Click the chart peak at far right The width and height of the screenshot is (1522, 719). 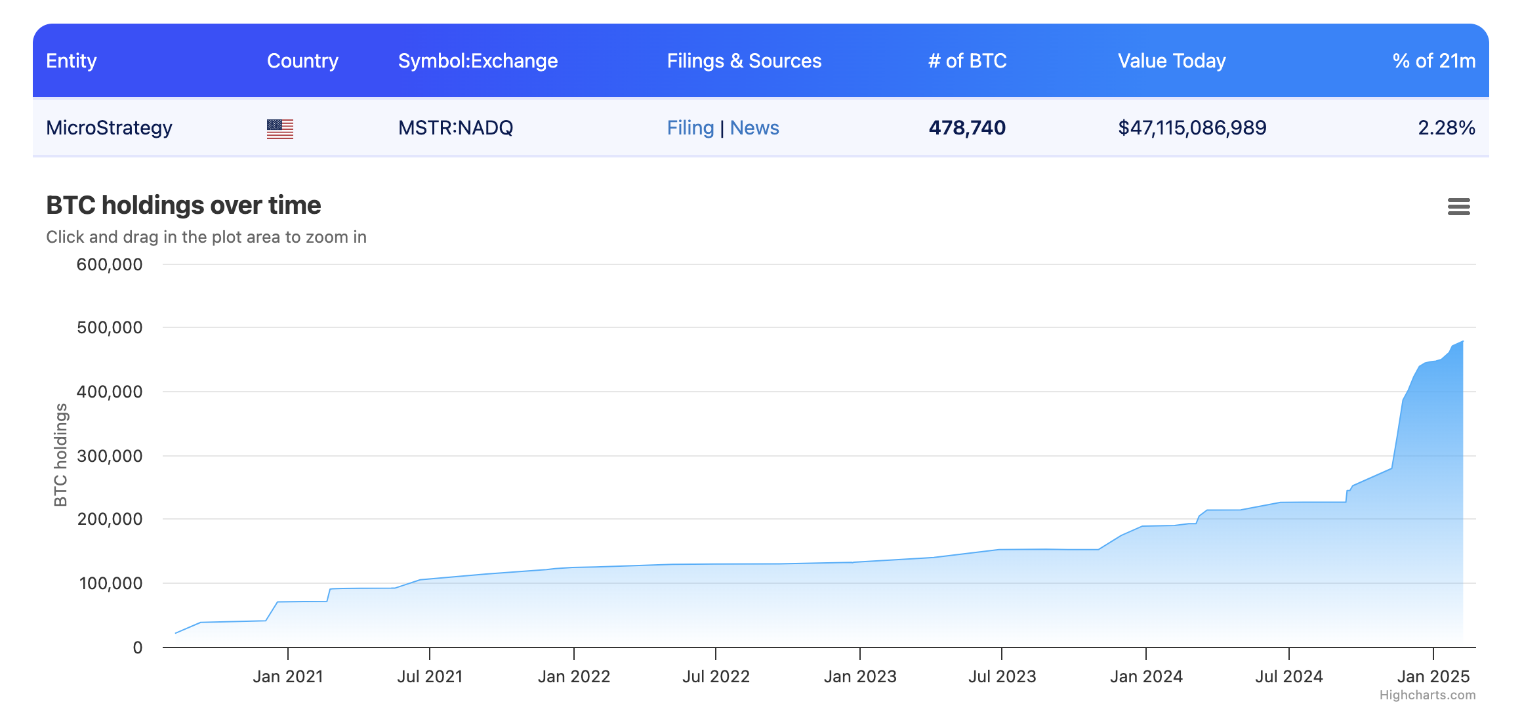click(1462, 342)
